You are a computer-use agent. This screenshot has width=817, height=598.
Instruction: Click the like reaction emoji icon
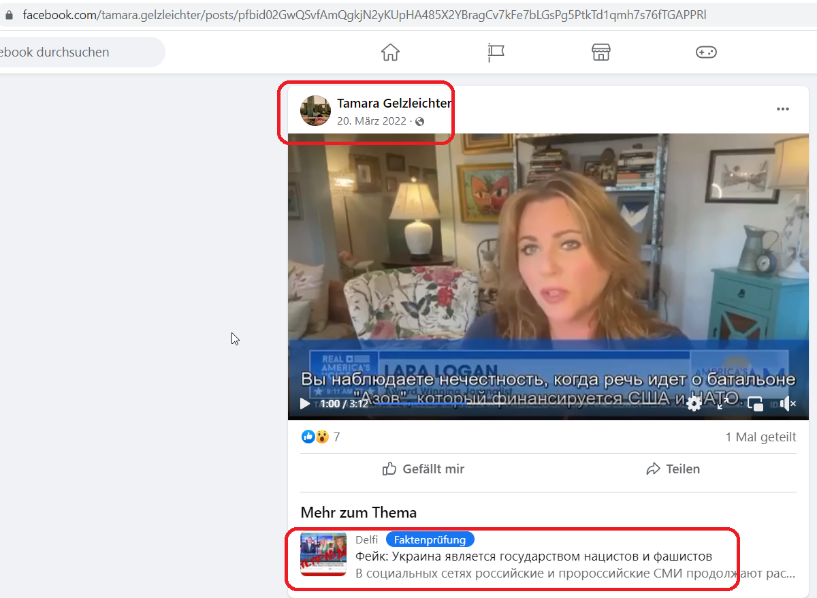click(308, 437)
